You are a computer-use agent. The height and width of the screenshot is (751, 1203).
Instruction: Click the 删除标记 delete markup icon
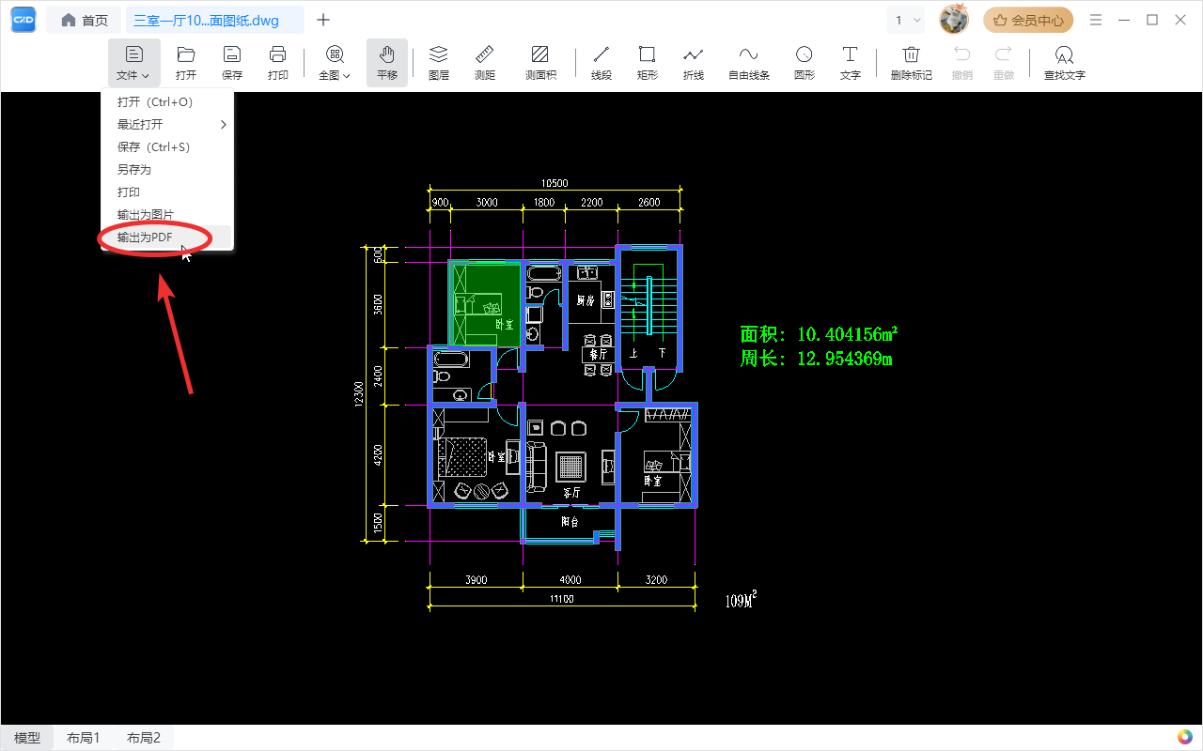pos(911,63)
